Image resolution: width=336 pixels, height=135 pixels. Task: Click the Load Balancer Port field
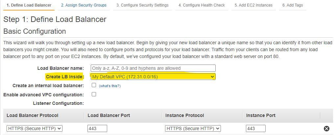tap(97, 129)
